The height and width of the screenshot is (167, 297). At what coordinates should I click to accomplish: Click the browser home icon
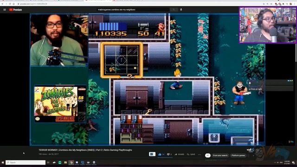13,4
